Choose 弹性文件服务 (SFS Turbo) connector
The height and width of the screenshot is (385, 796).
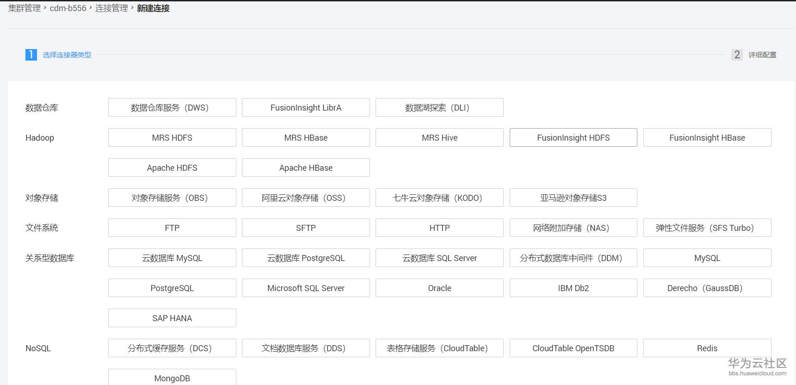(707, 228)
